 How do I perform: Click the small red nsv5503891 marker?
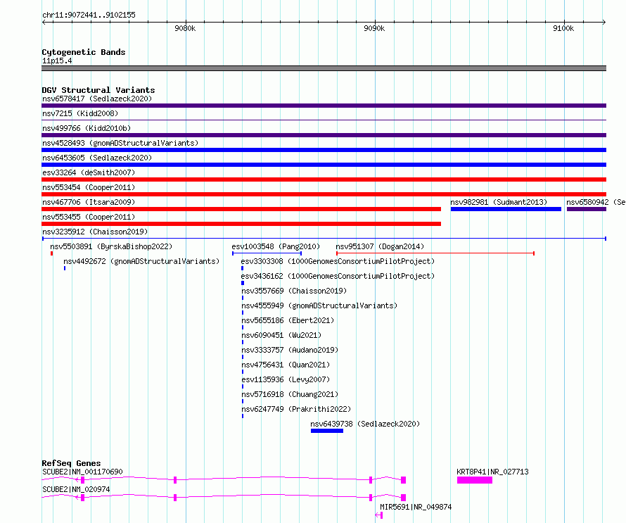tap(51, 253)
